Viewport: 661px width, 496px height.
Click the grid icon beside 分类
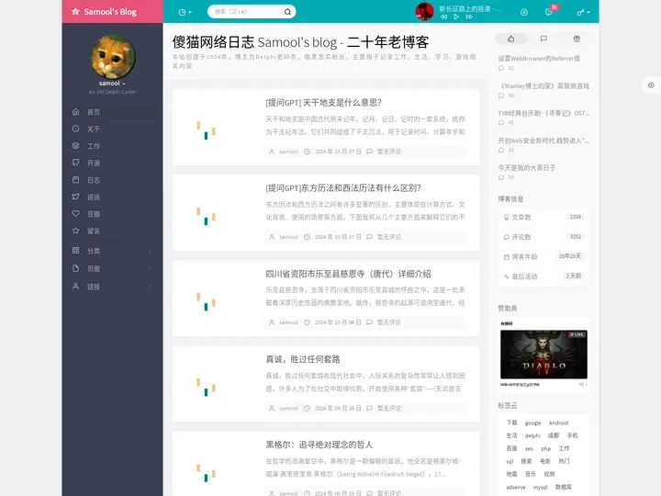click(76, 251)
